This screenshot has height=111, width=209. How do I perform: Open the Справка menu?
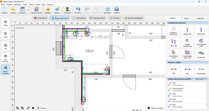[x=50, y=4]
